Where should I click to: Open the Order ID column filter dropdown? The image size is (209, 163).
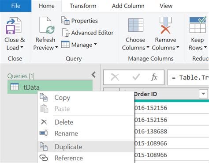[x=203, y=94]
